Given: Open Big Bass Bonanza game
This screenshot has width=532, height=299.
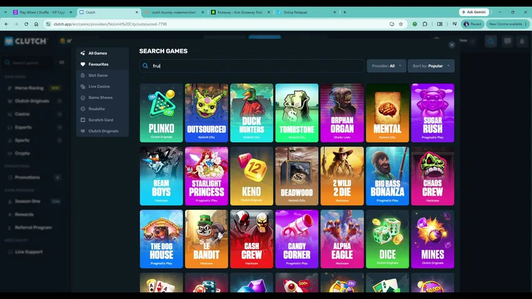Looking at the screenshot, I should (x=387, y=176).
